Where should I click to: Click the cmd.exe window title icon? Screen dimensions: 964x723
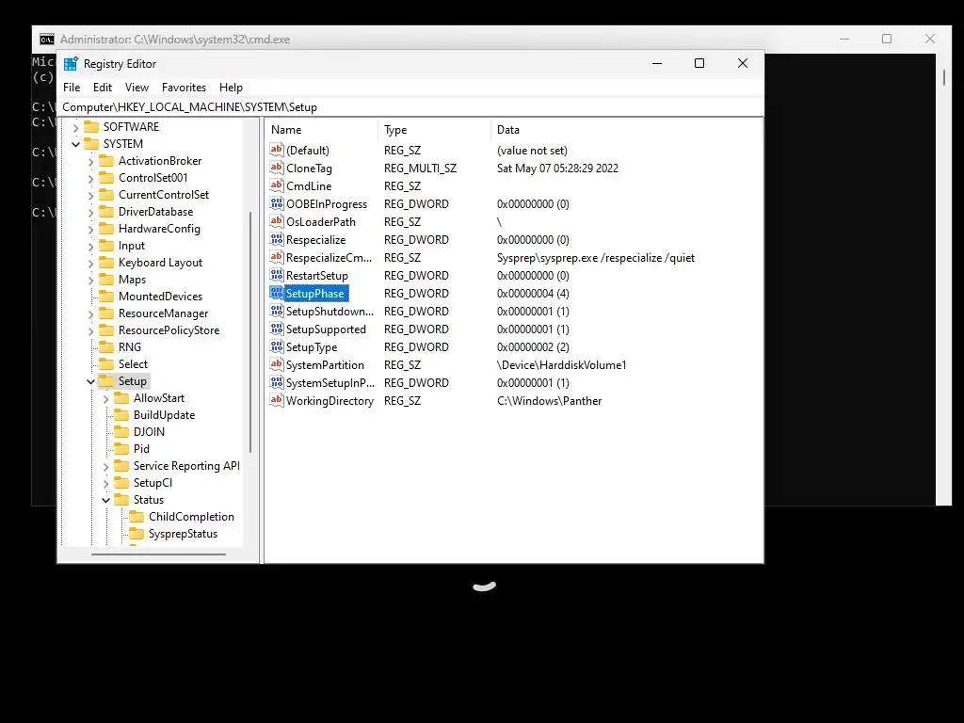click(x=47, y=40)
